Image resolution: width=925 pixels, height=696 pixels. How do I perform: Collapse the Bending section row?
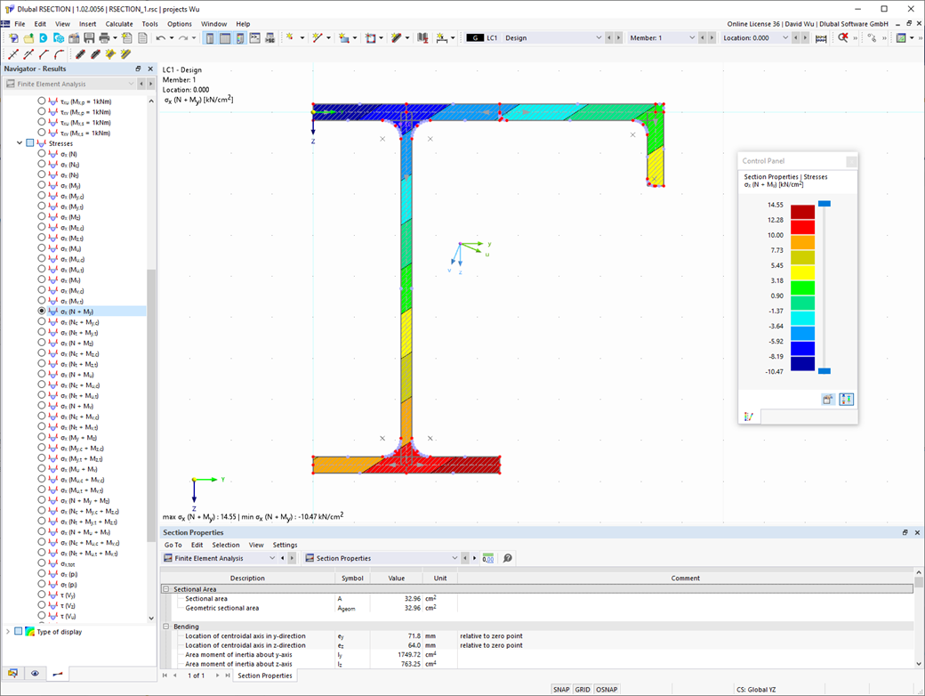click(168, 627)
